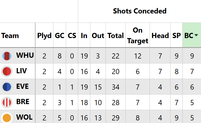The image size is (201, 123).
Task: Click the BC column sort arrow
Action: point(196,36)
